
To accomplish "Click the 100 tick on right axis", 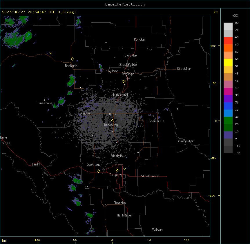I will pyautogui.click(x=213, y=46).
